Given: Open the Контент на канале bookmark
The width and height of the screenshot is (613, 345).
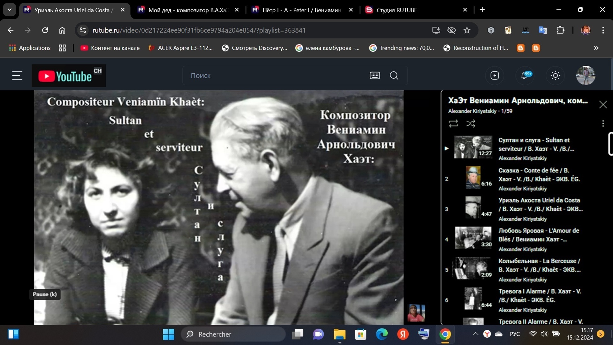Looking at the screenshot, I should [110, 48].
